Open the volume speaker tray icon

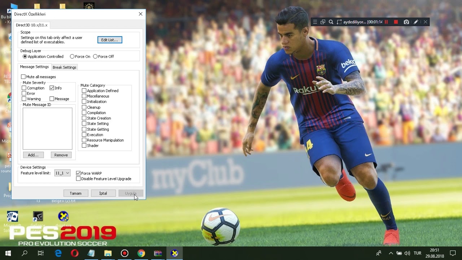point(407,253)
